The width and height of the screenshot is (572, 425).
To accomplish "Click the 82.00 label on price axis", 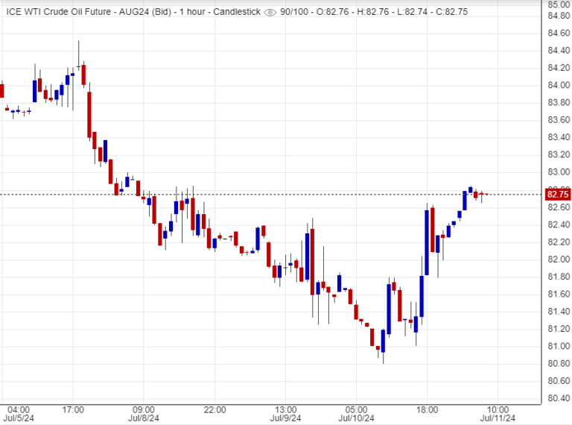I will point(559,259).
